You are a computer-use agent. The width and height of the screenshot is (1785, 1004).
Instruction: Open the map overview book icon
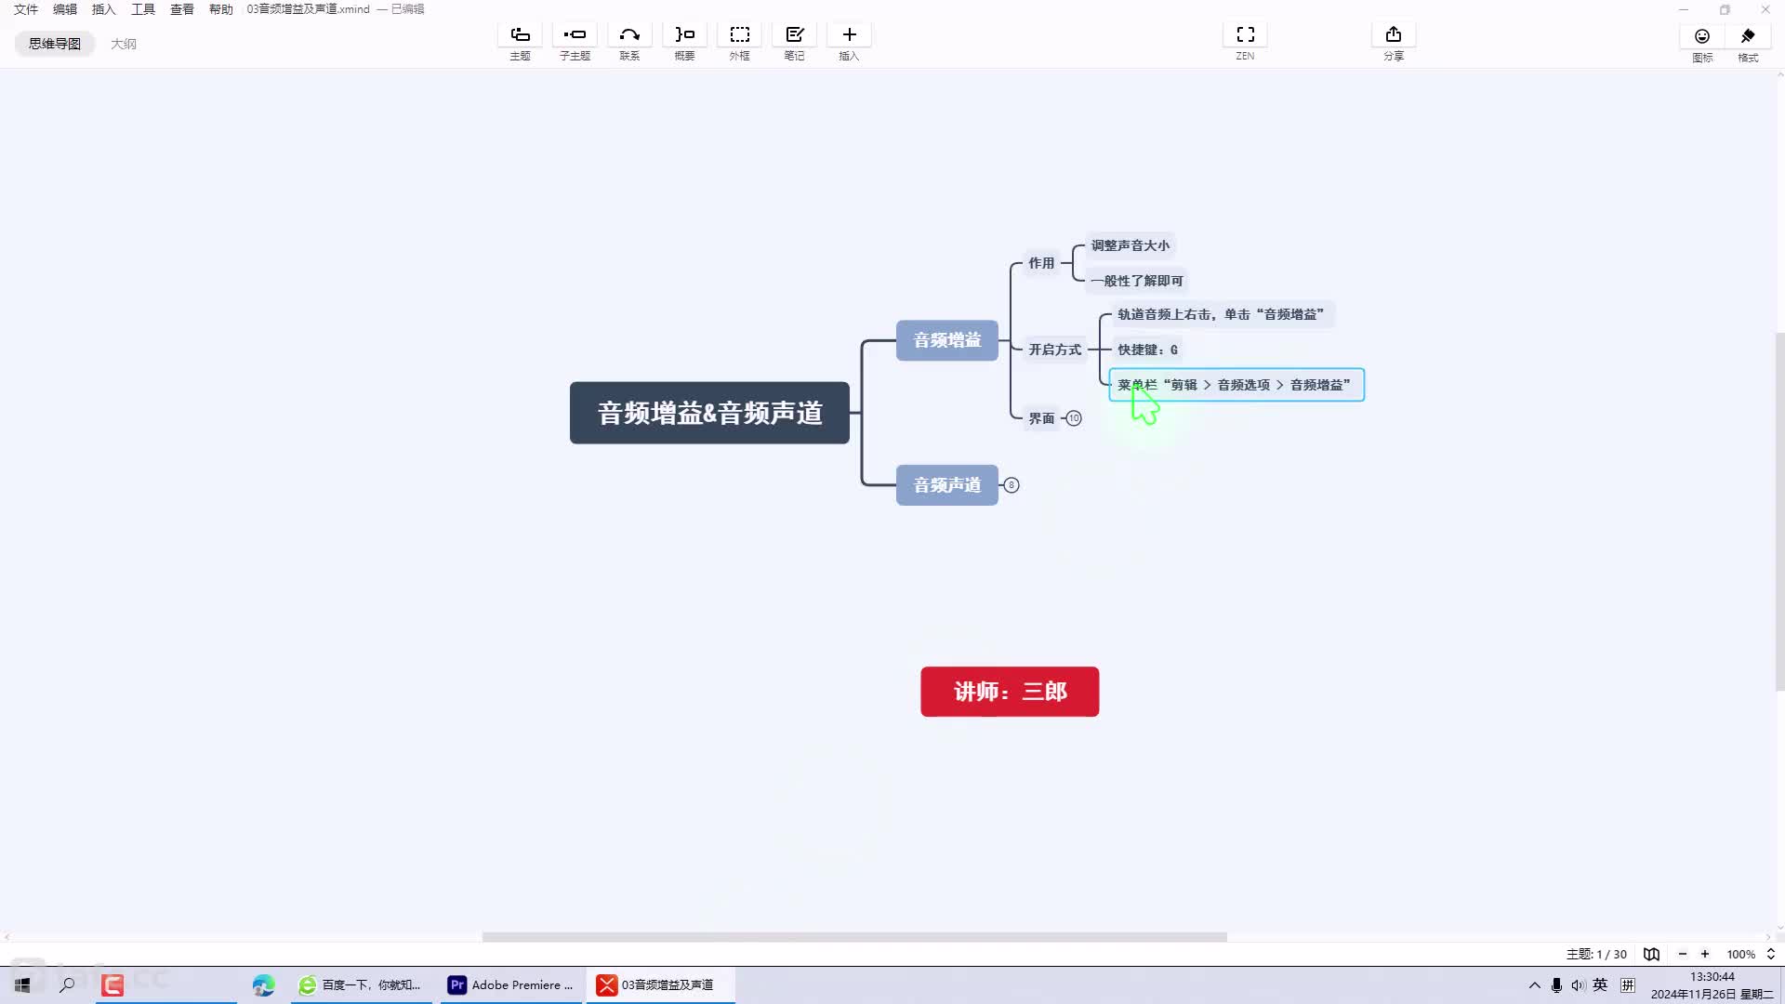click(1651, 954)
